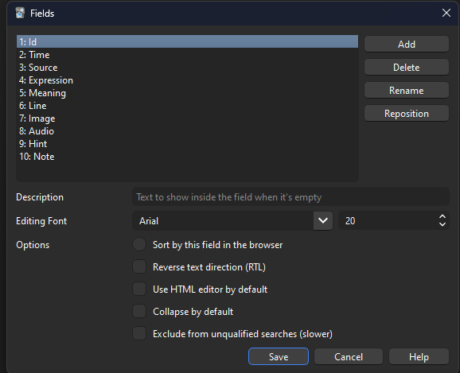Check Collapse by default option
460x373 pixels.
[x=139, y=311]
